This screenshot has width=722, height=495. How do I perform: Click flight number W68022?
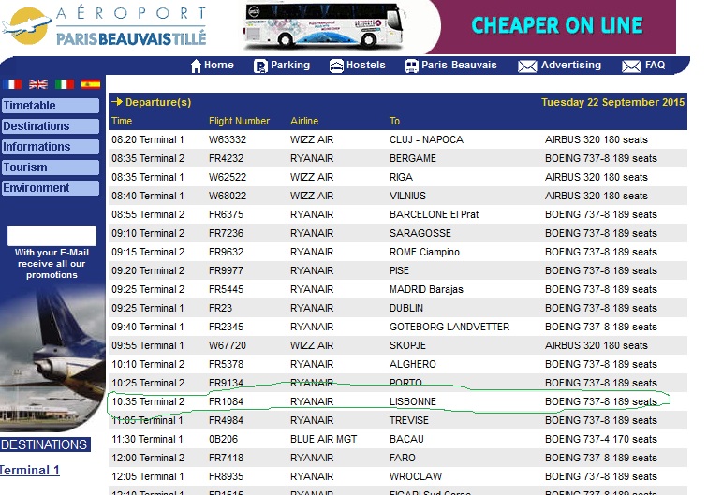(x=228, y=196)
